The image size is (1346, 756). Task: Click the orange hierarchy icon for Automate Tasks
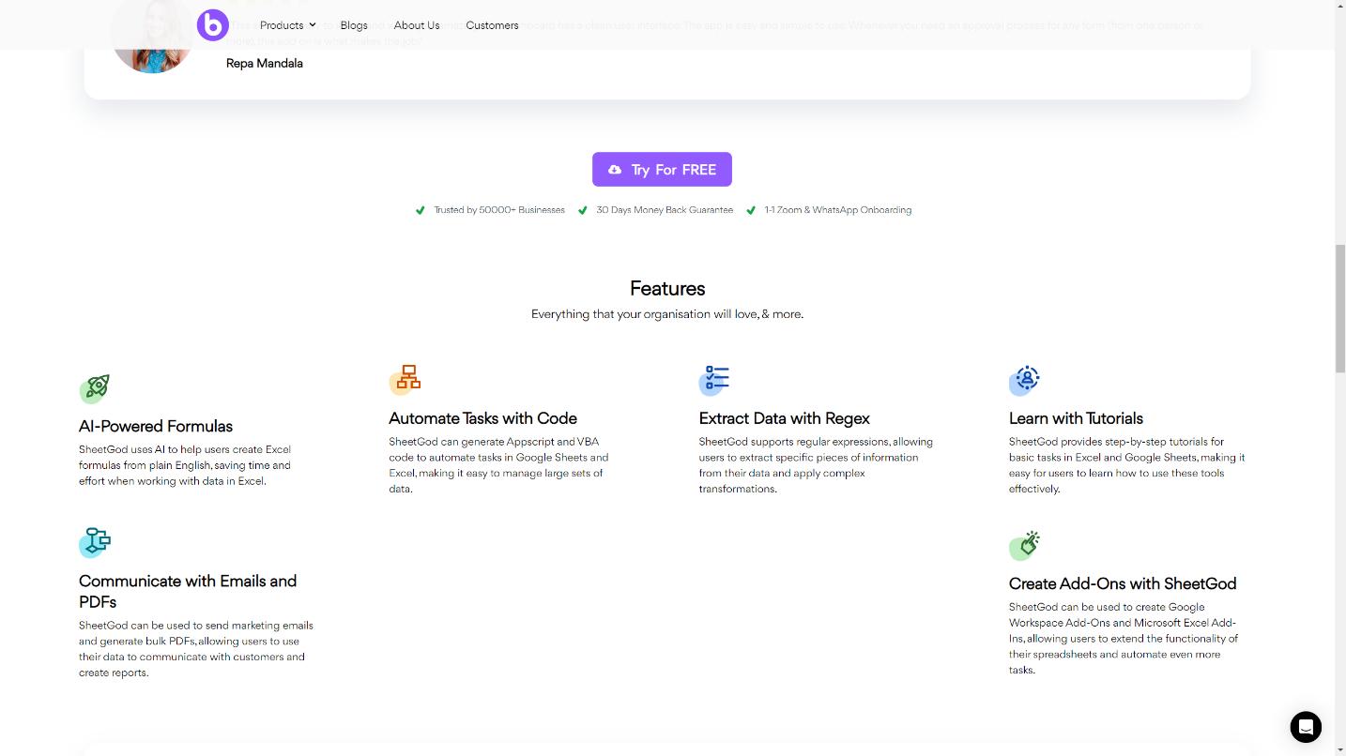click(x=405, y=380)
